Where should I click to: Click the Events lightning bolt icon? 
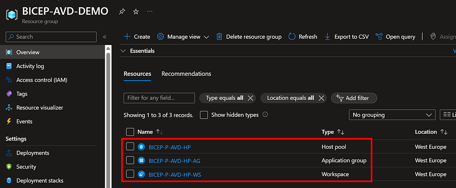point(9,121)
